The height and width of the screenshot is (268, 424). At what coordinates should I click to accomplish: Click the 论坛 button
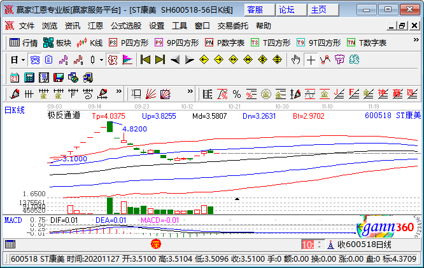click(x=291, y=10)
